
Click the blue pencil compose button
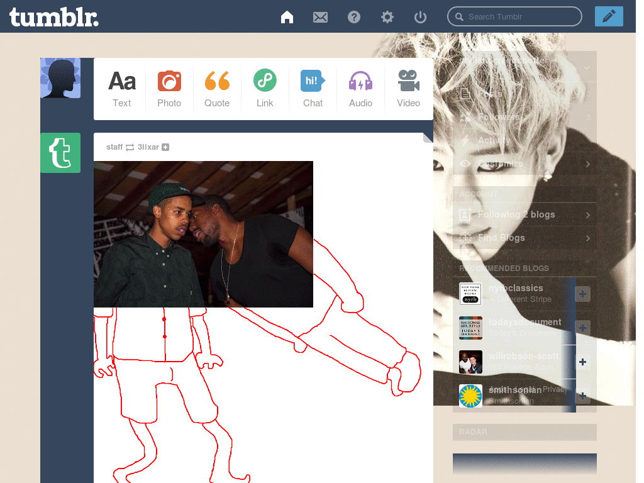[x=609, y=16]
